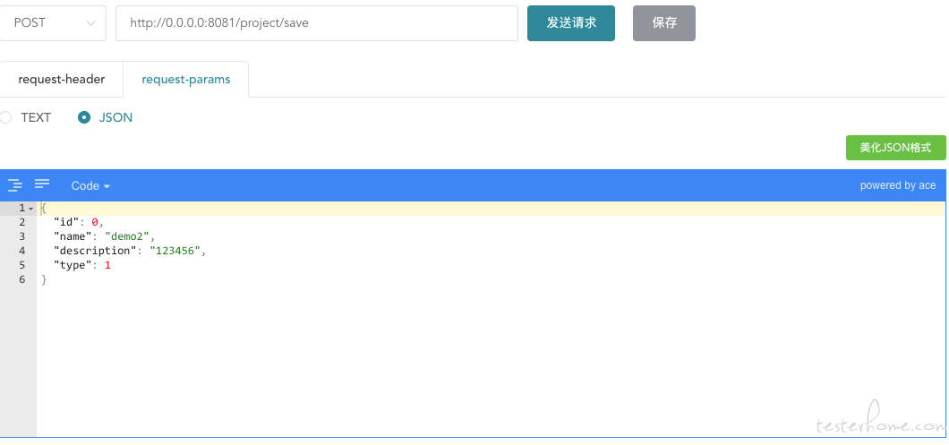The height and width of the screenshot is (445, 949).
Task: Click the closing brace on line 6
Action: (44, 279)
